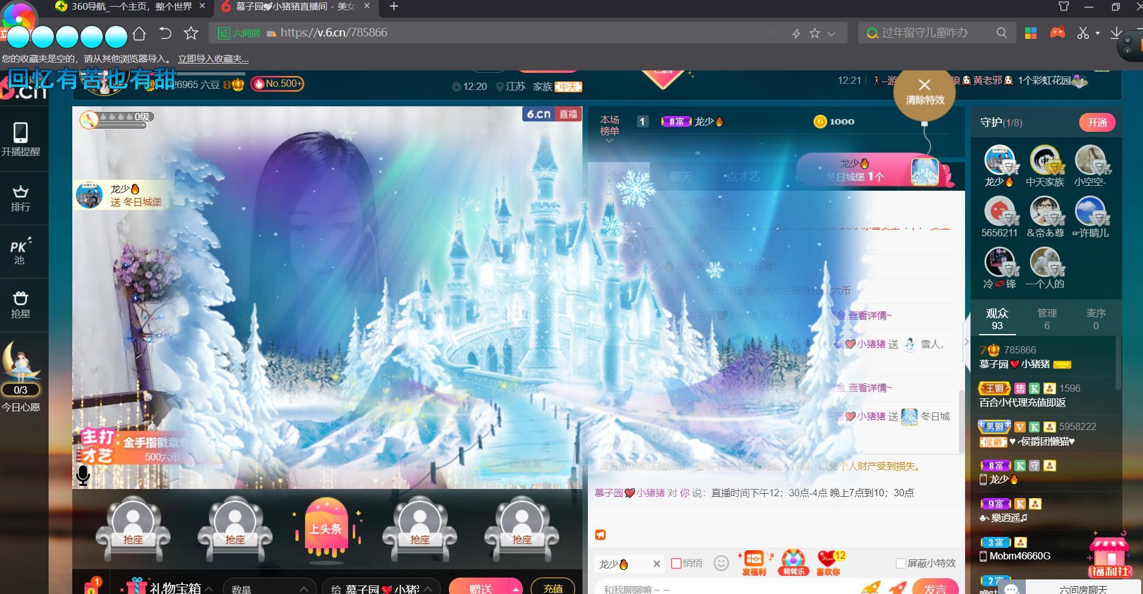This screenshot has width=1143, height=594.
Task: Click the URL address bar
Action: pos(528,33)
